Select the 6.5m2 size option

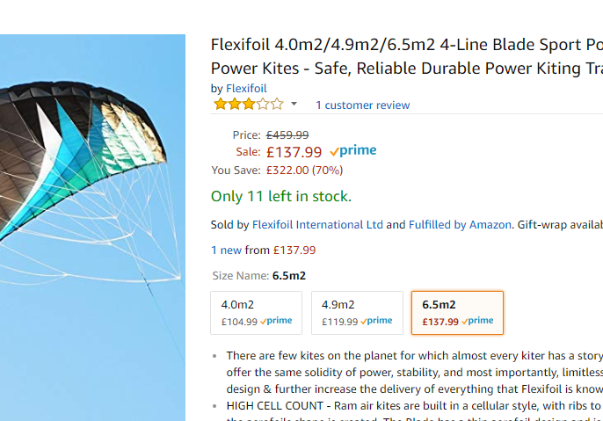tap(457, 313)
